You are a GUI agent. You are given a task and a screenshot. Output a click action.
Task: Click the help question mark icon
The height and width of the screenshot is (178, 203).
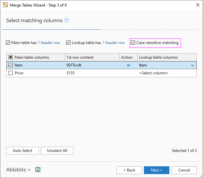tap(67, 20)
